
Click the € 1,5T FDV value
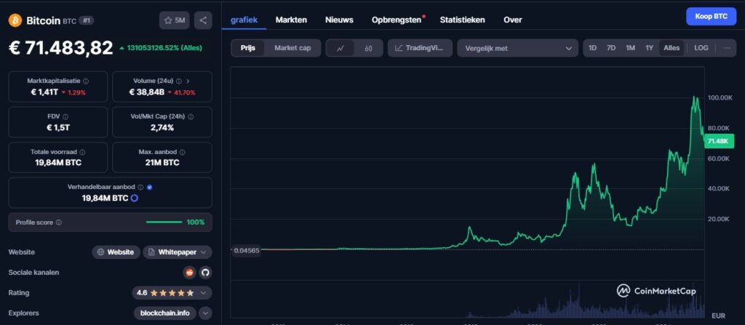coord(58,127)
